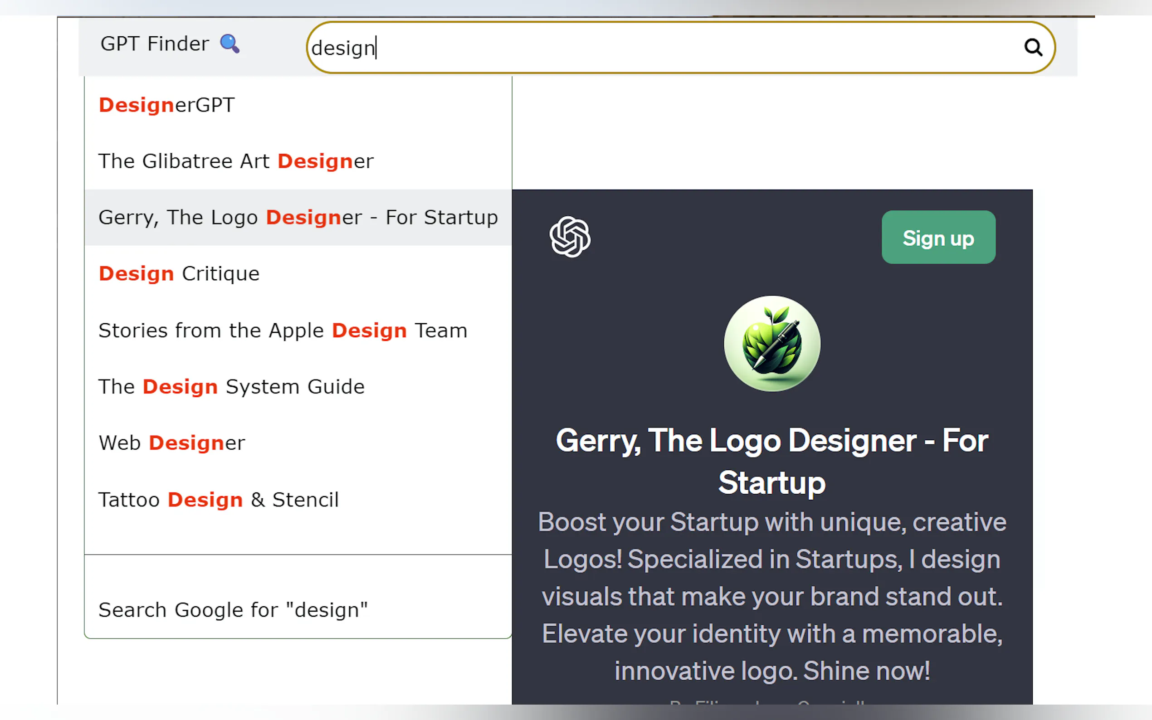This screenshot has height=720, width=1152.
Task: Click the GPT Finder magnifying glass logo
Action: [229, 44]
